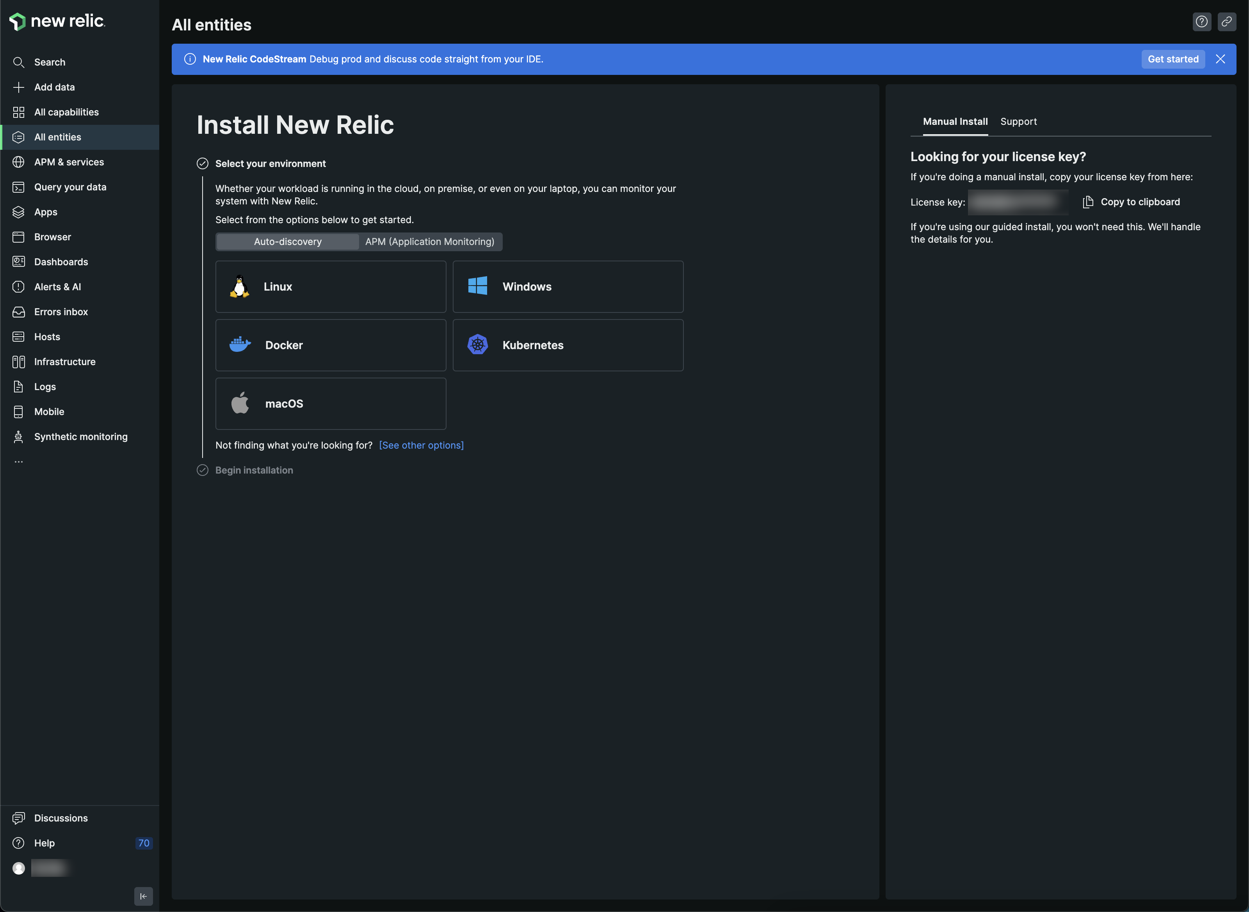Screen dimensions: 1249x912
Task: Select the Manual Install tab
Action: click(955, 121)
